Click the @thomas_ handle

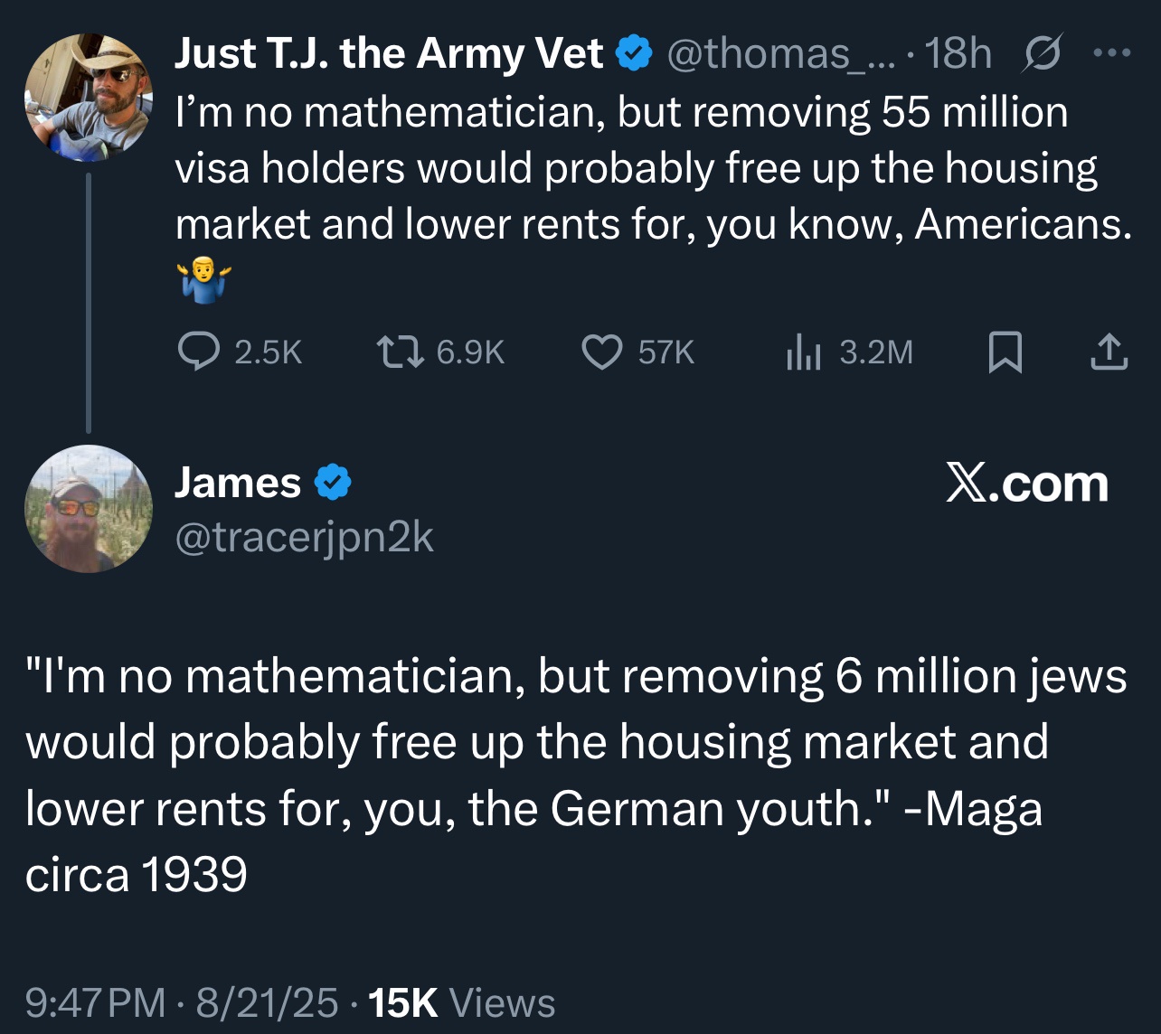click(778, 54)
